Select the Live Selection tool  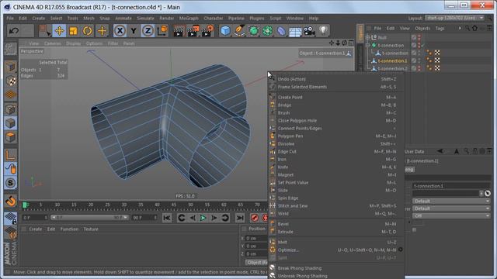[44, 31]
